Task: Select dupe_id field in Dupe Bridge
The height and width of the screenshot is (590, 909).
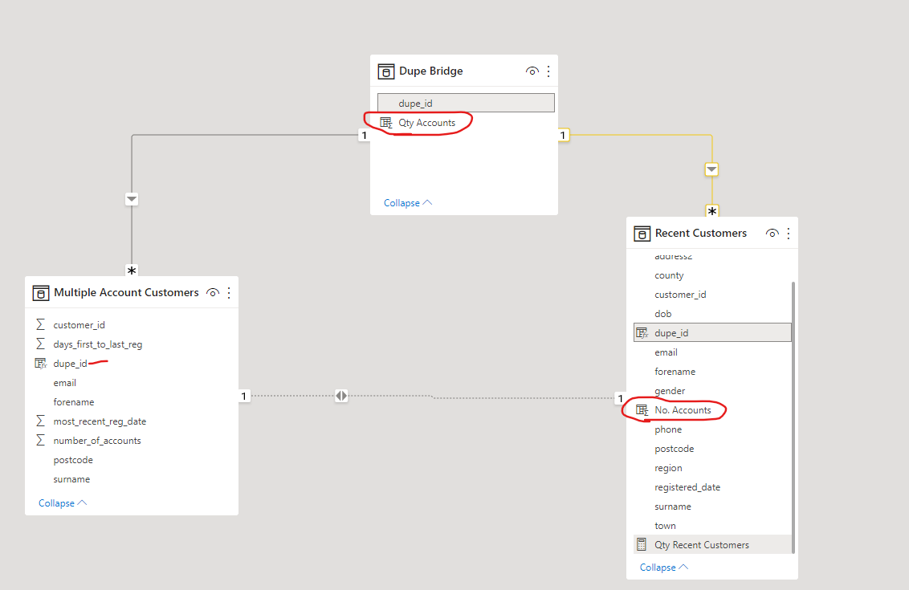Action: (x=466, y=104)
